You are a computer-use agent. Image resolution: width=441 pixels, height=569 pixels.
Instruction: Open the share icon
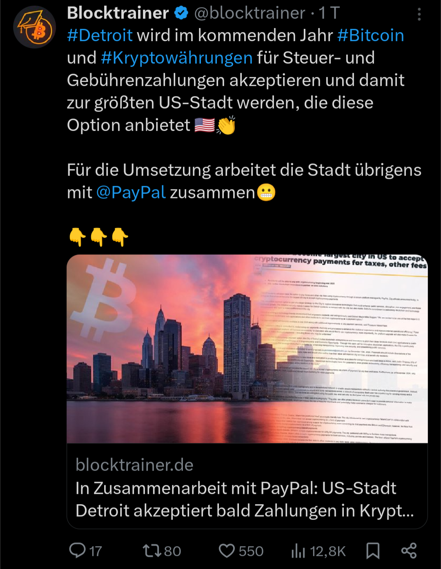pos(409,551)
